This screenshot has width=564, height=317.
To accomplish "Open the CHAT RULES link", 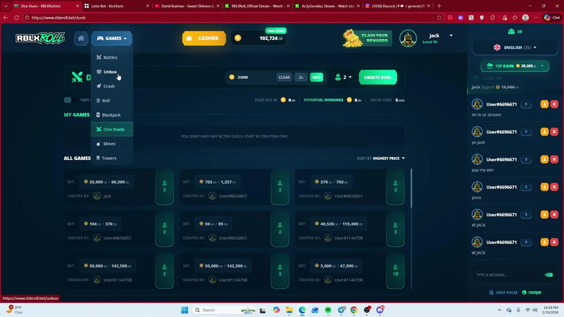I will [503, 292].
